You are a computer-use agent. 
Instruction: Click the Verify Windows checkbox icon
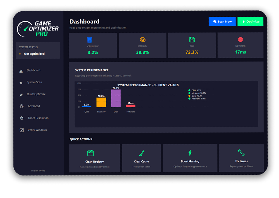[22, 130]
